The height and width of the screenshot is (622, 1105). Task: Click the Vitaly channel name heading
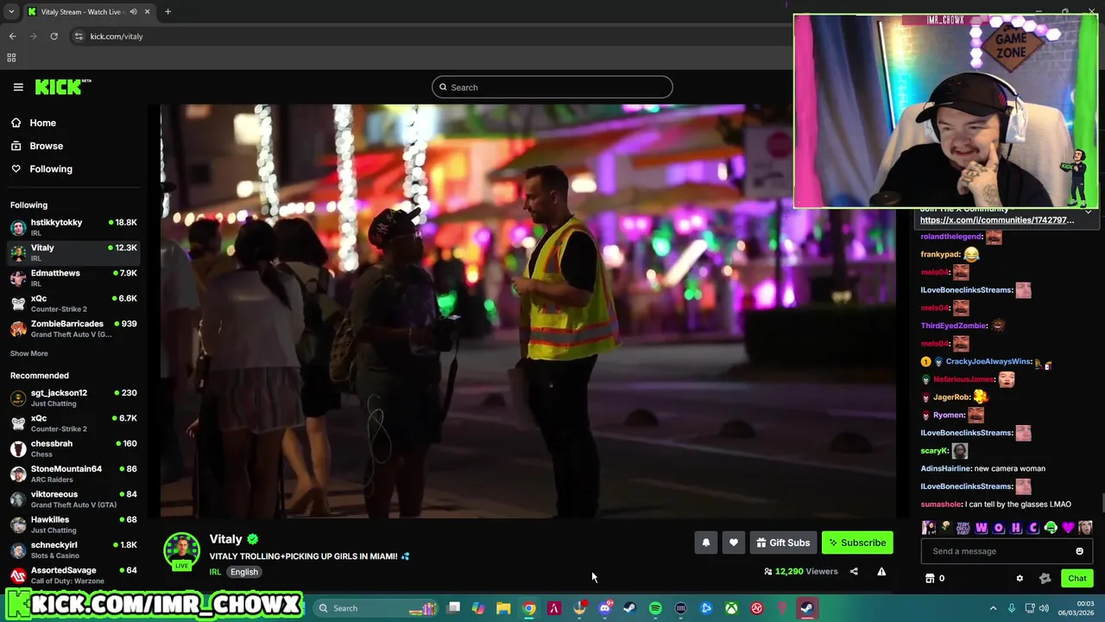coord(225,539)
